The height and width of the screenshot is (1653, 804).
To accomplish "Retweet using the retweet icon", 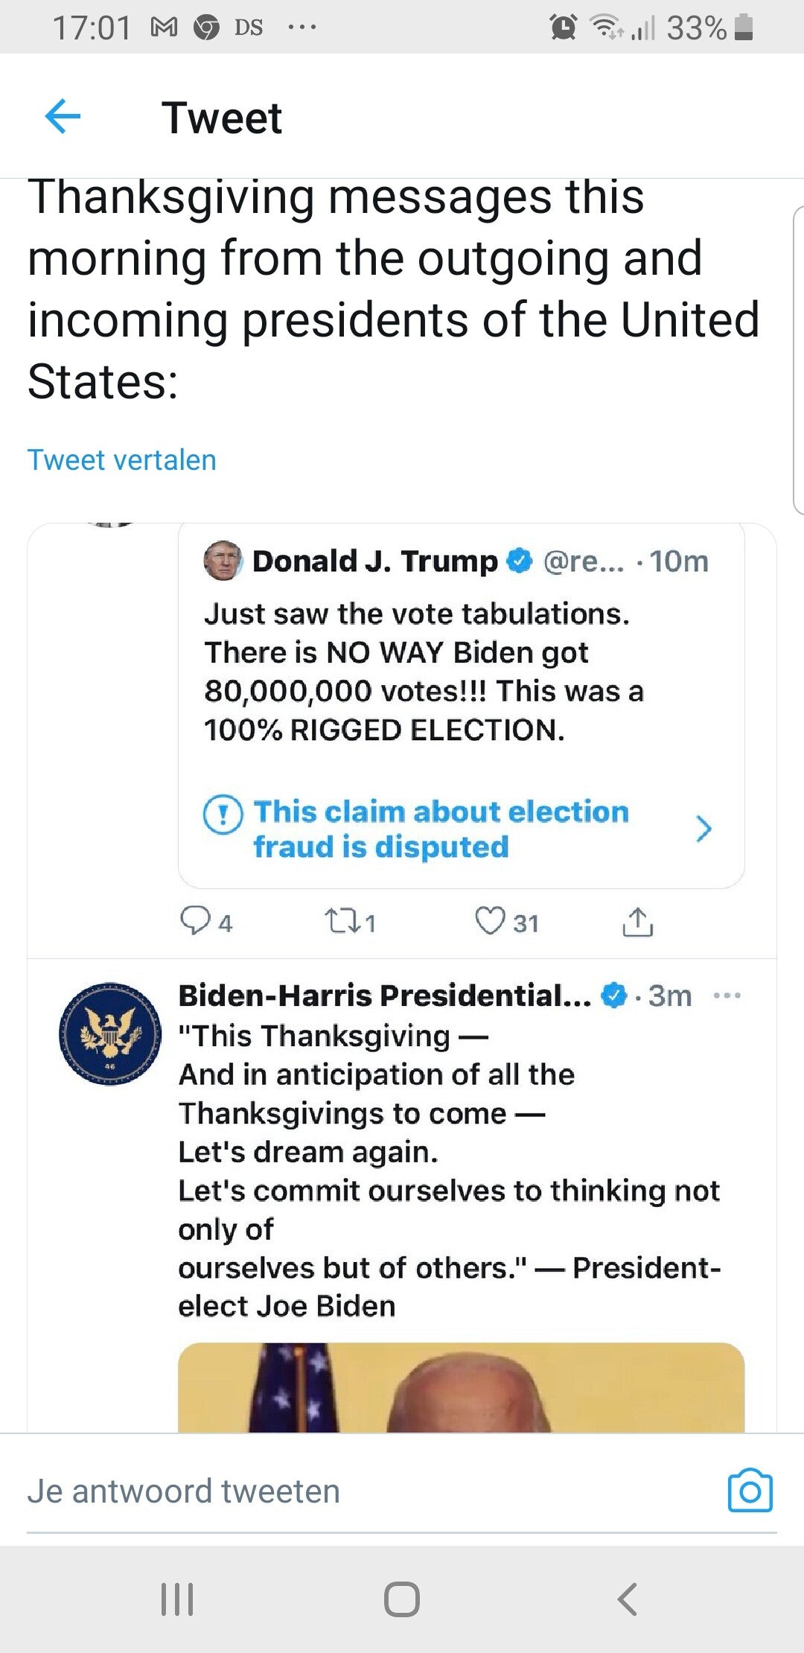I will tap(342, 922).
